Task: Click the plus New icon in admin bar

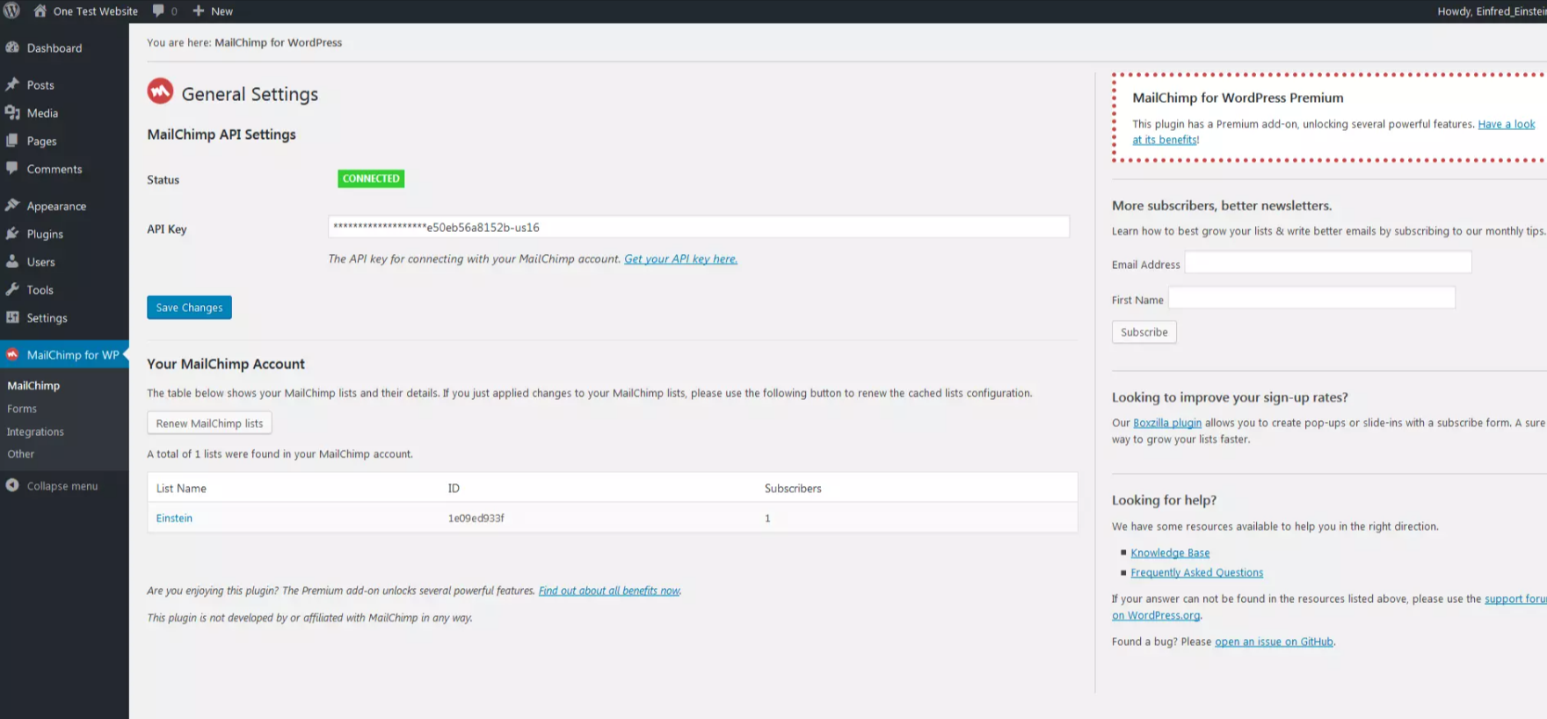Action: click(198, 11)
